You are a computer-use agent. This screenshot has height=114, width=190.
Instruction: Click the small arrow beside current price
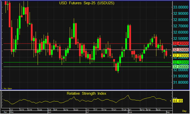tap(170, 55)
